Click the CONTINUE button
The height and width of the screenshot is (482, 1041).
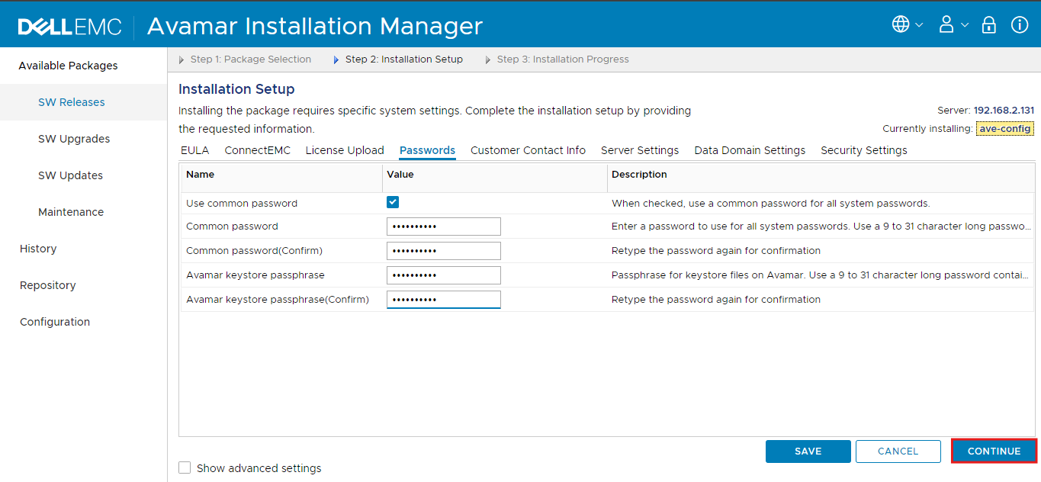click(x=994, y=451)
